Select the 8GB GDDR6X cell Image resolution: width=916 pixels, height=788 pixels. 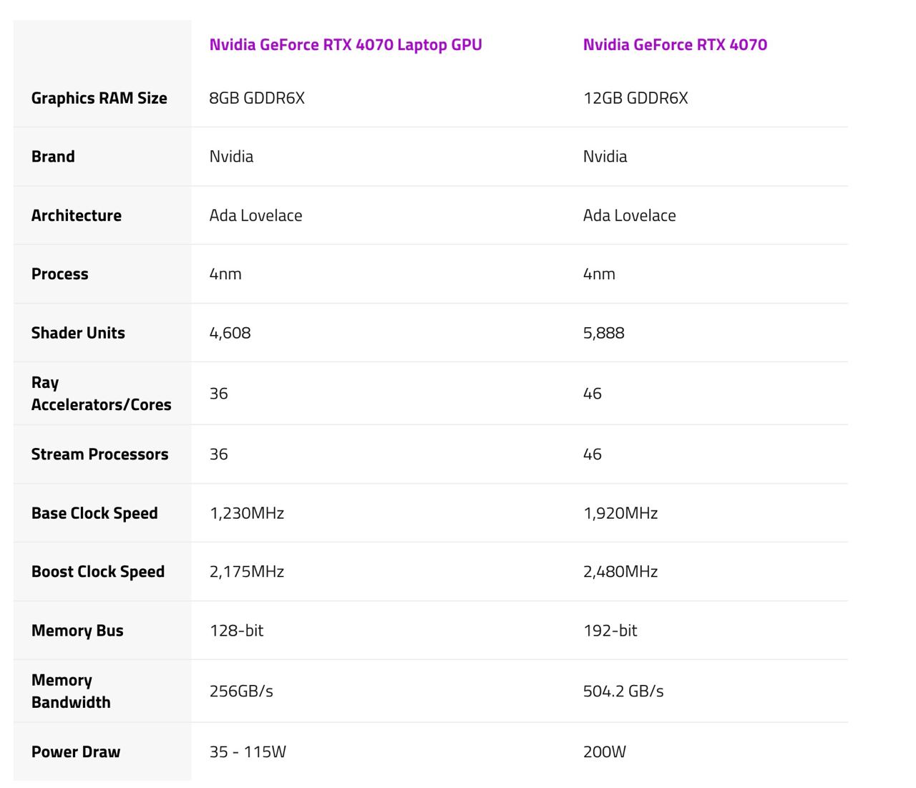(257, 98)
